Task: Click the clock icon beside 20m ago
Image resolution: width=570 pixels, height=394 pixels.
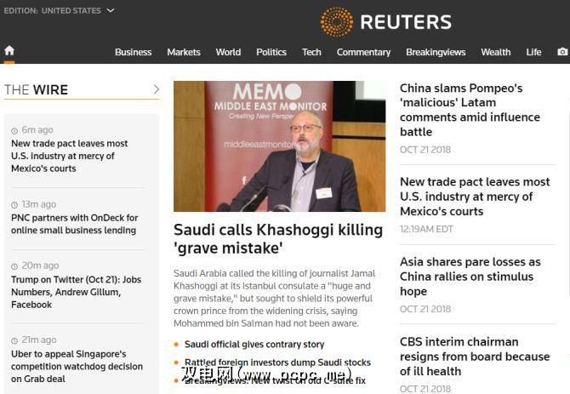Action: tap(14, 266)
